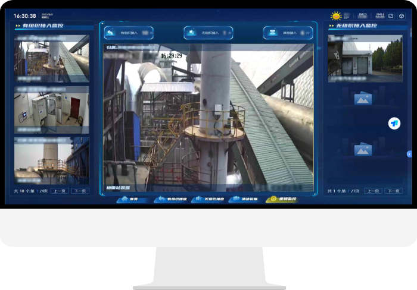417x290 pixels.
Task: Go to next page in left camera list
Action: (80, 191)
